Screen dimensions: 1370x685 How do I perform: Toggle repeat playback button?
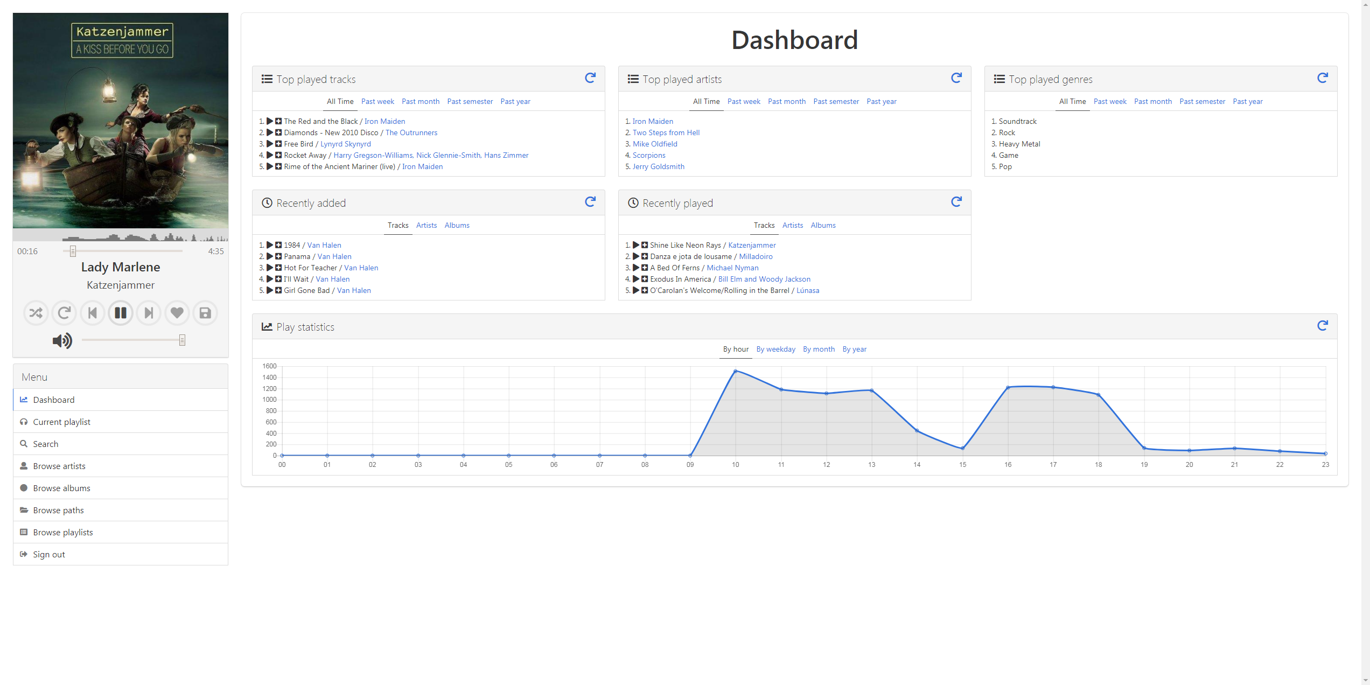64,313
